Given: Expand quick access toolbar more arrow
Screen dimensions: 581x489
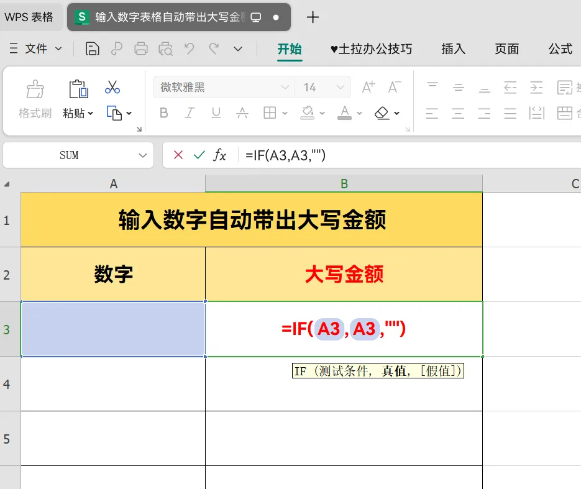Looking at the screenshot, I should [x=238, y=48].
